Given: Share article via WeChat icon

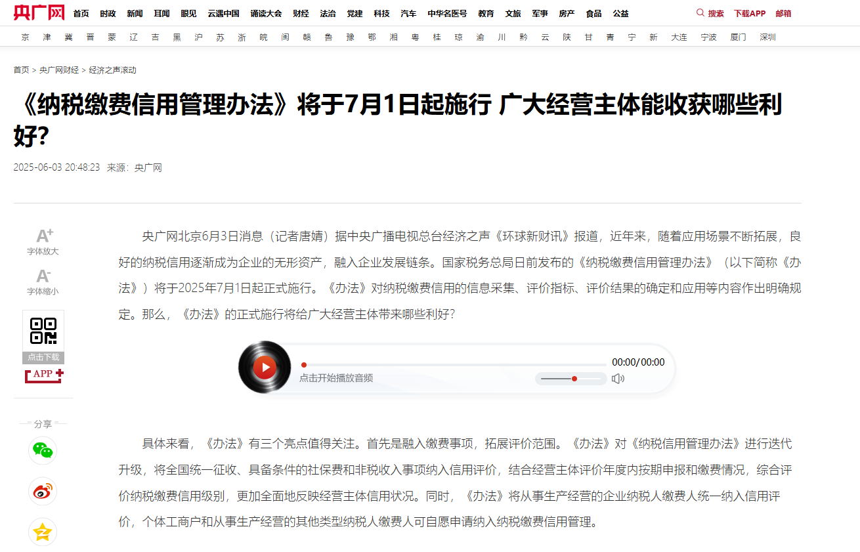Looking at the screenshot, I should (x=43, y=450).
